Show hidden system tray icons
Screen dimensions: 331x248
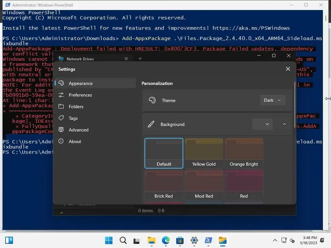[275, 240]
